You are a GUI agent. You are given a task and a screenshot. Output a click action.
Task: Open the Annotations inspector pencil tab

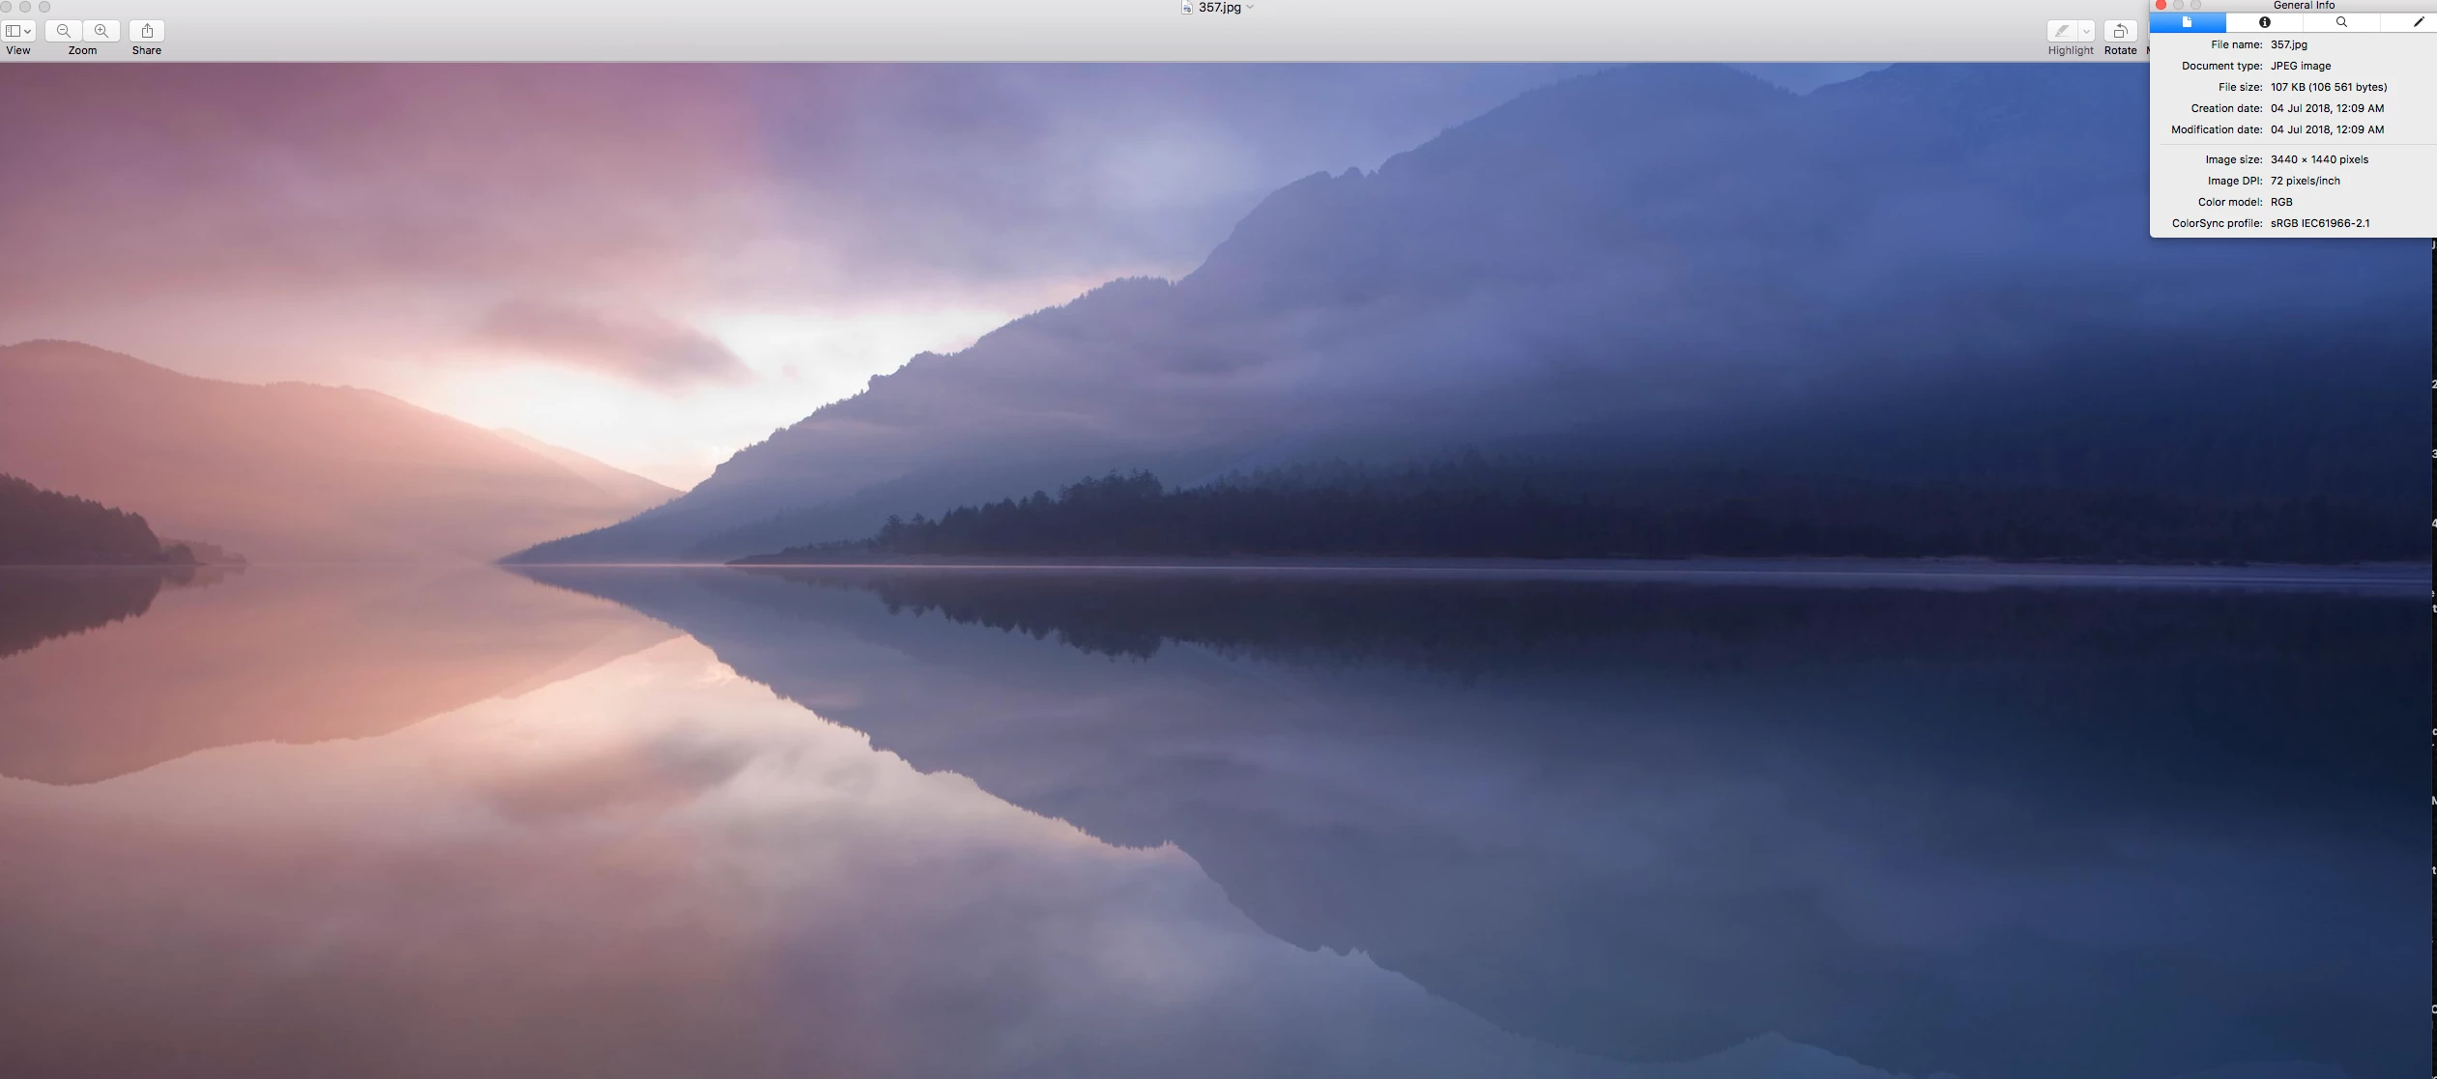pos(2418,22)
